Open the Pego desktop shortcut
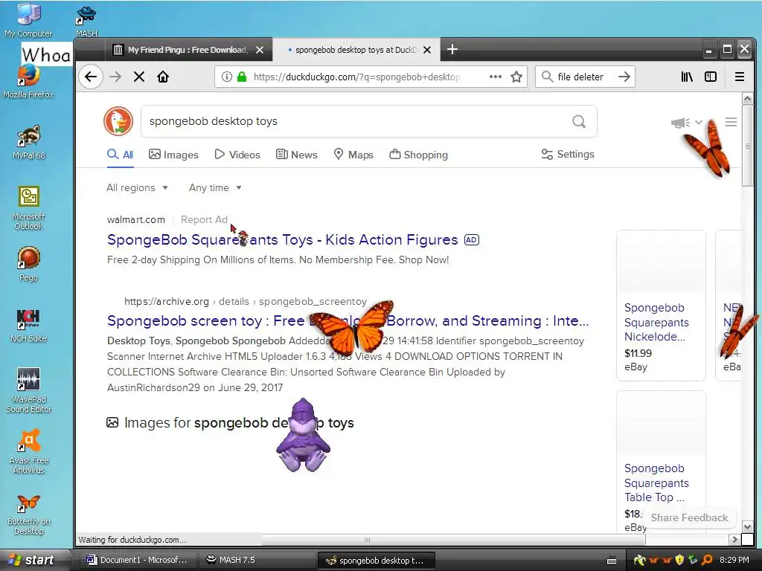 (x=28, y=264)
